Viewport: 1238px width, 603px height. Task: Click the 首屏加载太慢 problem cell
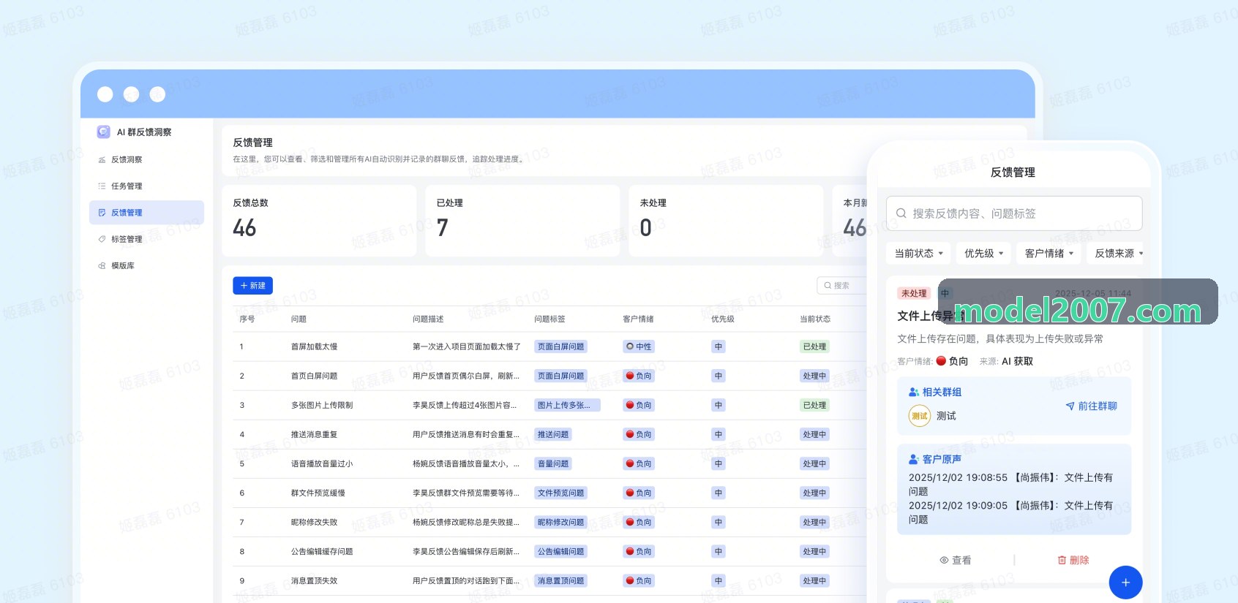point(314,346)
